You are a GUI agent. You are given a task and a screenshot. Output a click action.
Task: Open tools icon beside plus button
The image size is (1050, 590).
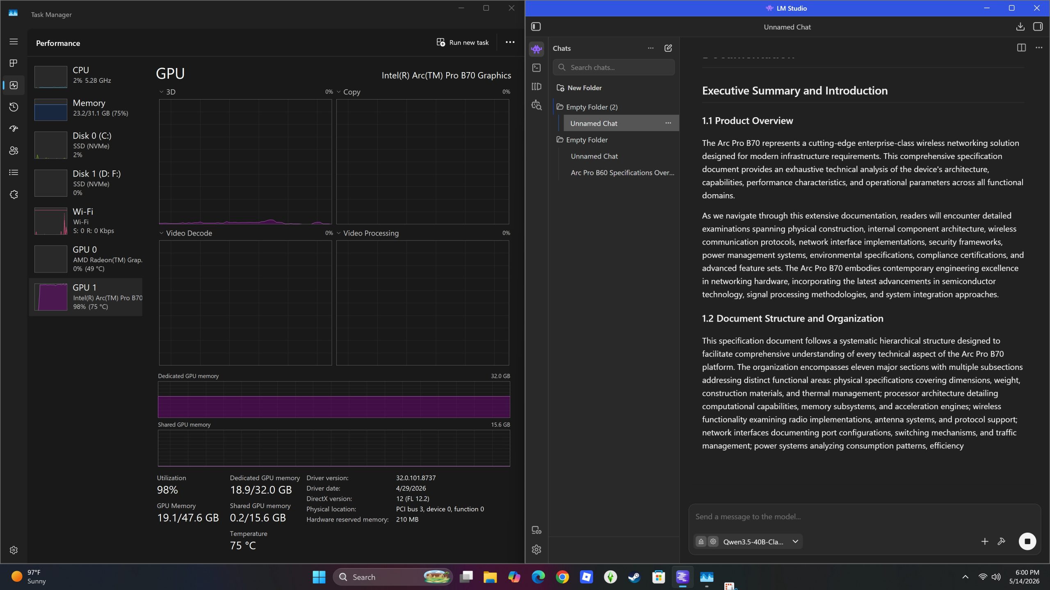coord(1002,542)
